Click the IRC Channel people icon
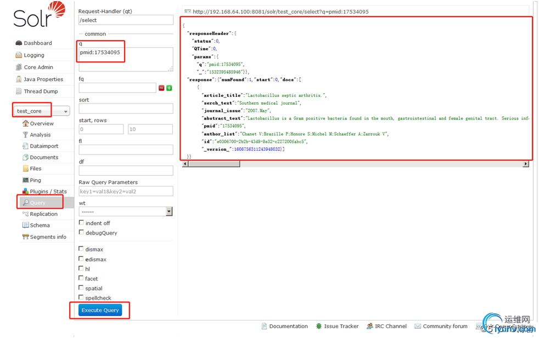 pyautogui.click(x=370, y=326)
